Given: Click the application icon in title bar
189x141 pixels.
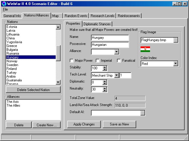Looking at the screenshot, I should click(3, 3).
